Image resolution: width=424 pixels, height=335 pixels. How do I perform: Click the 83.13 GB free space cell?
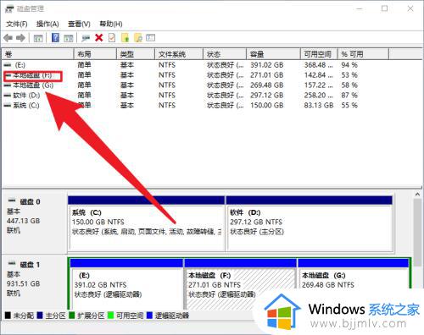pyautogui.click(x=319, y=106)
